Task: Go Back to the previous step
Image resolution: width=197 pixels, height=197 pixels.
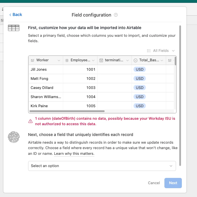Action: 16,15
